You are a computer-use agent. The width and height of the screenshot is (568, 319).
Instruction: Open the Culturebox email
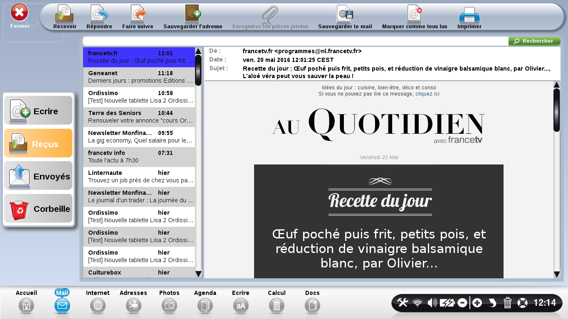pos(139,273)
